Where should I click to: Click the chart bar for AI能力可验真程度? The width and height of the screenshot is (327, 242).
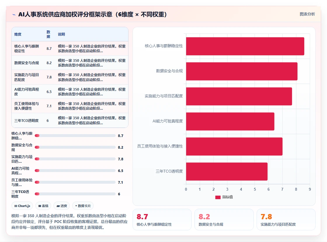pos(230,121)
